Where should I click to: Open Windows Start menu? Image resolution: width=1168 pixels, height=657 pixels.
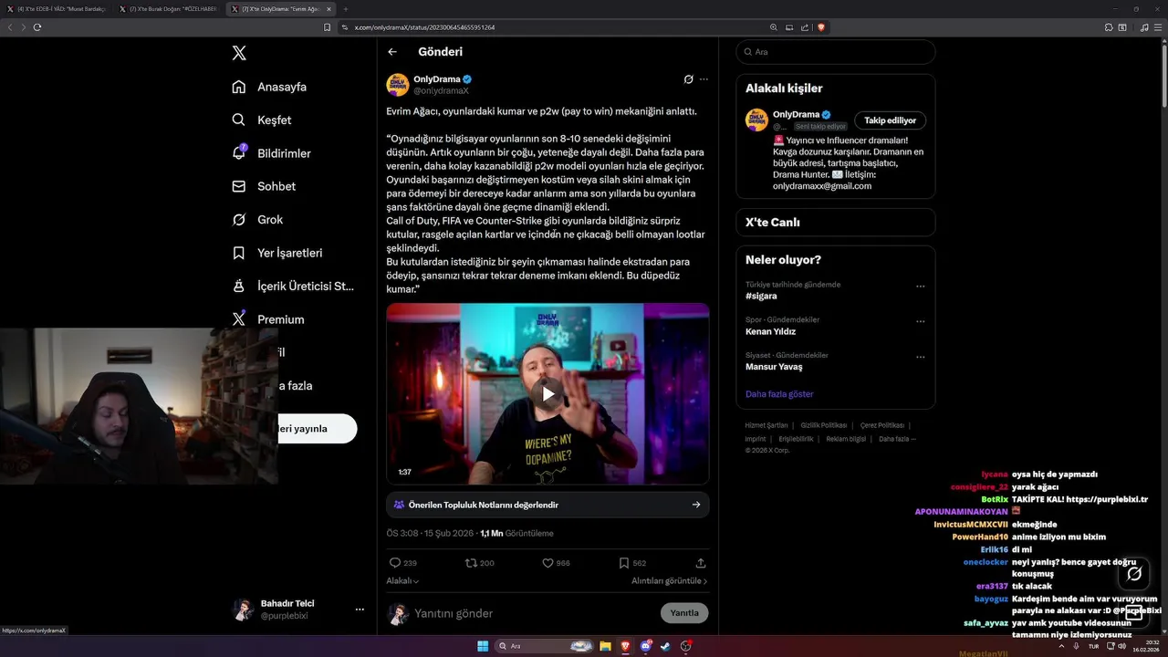[x=483, y=646]
